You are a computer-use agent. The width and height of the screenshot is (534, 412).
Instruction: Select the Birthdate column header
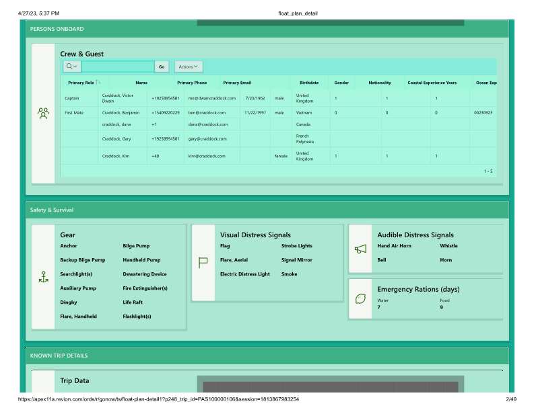pyautogui.click(x=309, y=83)
